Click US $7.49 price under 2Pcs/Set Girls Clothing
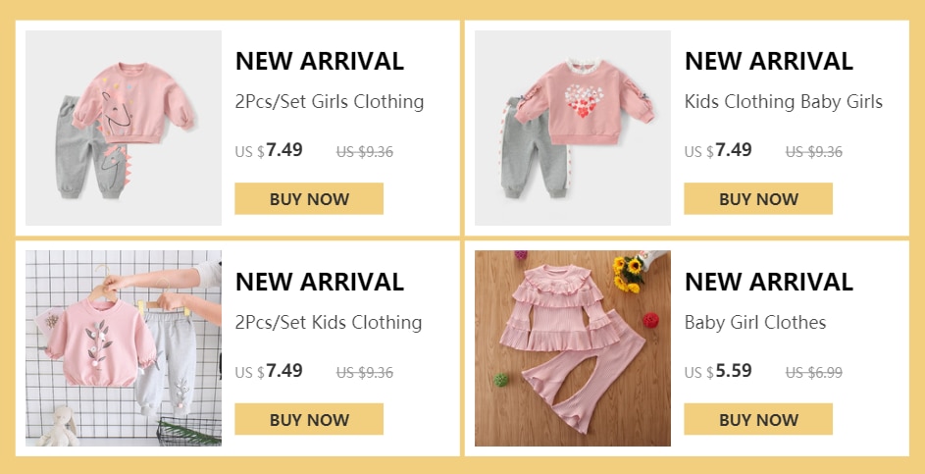Viewport: 925px width, 474px height. click(269, 150)
